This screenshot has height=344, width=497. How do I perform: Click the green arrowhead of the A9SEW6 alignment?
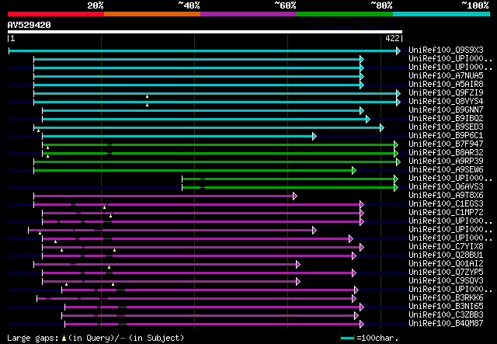coord(354,171)
